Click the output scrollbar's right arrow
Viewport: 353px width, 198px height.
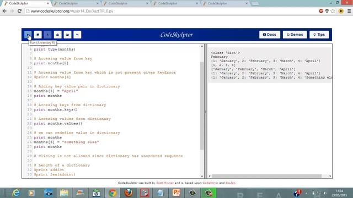[x=330, y=176]
